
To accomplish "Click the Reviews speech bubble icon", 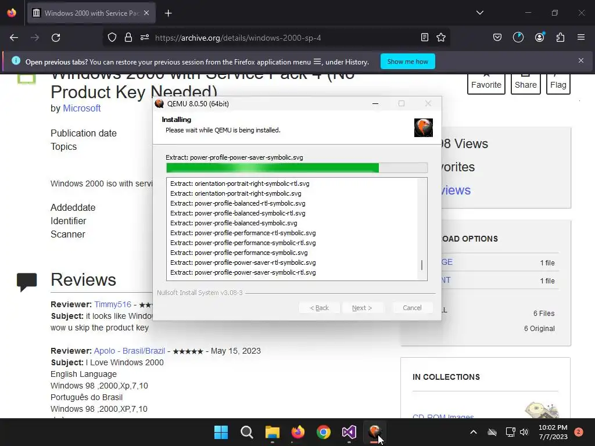I will (x=27, y=282).
